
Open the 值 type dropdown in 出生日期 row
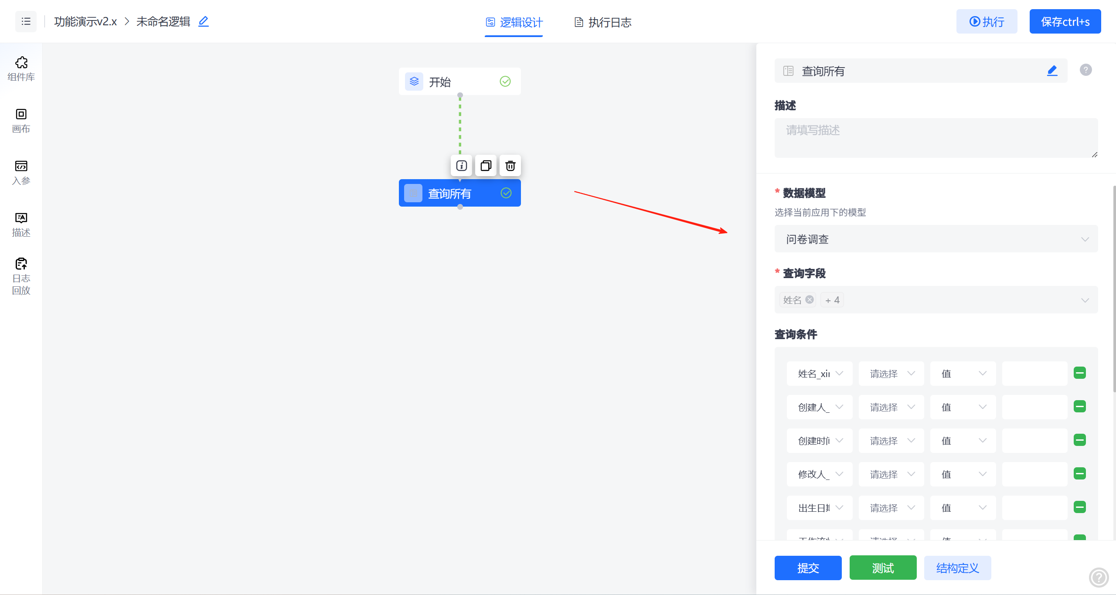point(963,508)
